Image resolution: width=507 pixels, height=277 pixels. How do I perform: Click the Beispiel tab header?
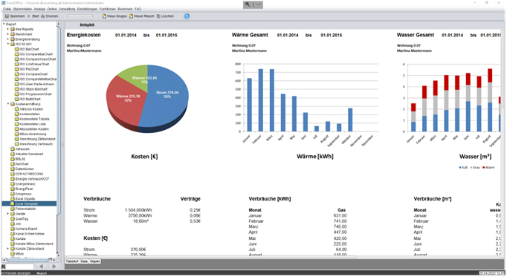coord(87,25)
